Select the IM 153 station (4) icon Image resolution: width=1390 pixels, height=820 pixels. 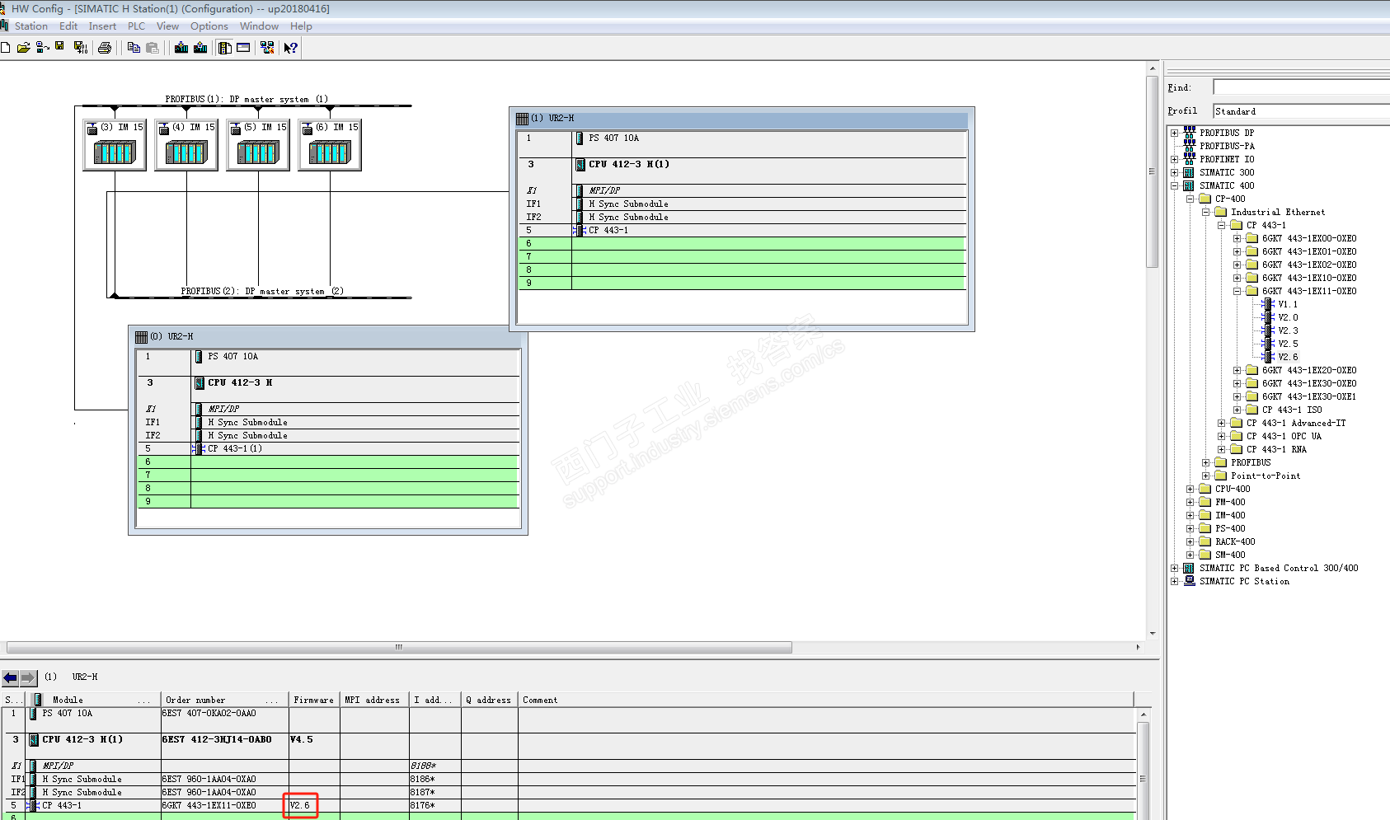[x=186, y=144]
